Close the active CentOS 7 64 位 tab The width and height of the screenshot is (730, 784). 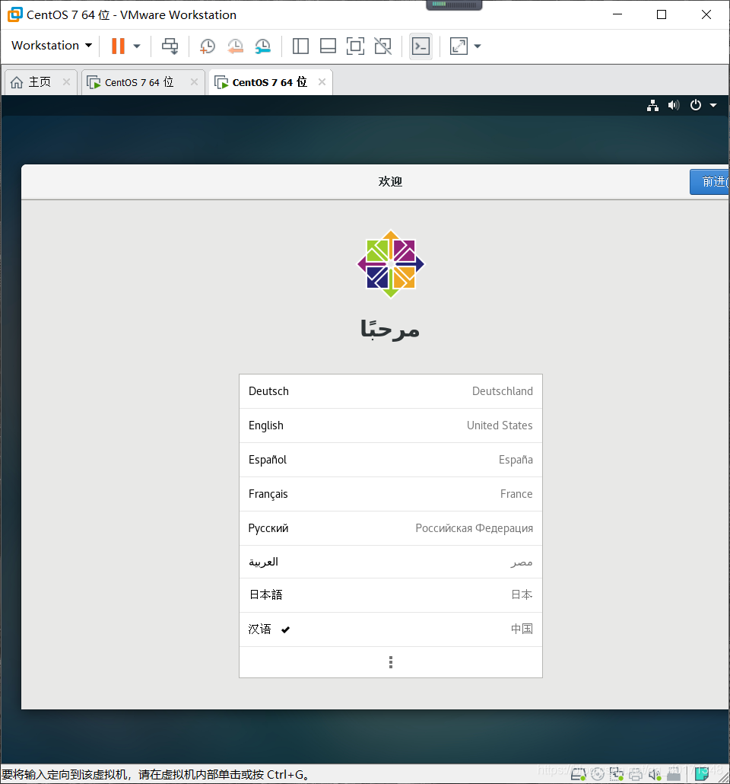pos(322,82)
